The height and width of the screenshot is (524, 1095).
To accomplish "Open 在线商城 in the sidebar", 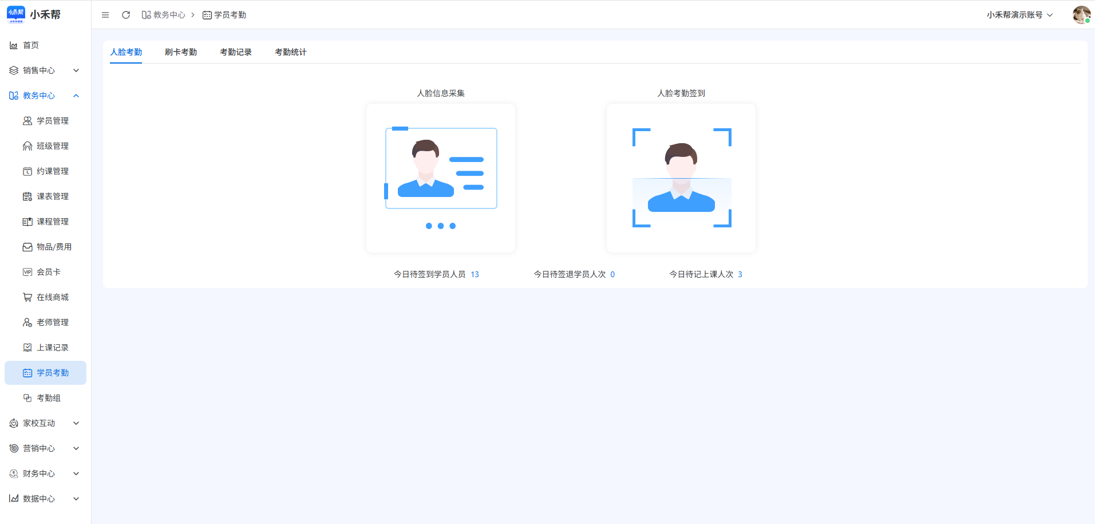I will 52,297.
